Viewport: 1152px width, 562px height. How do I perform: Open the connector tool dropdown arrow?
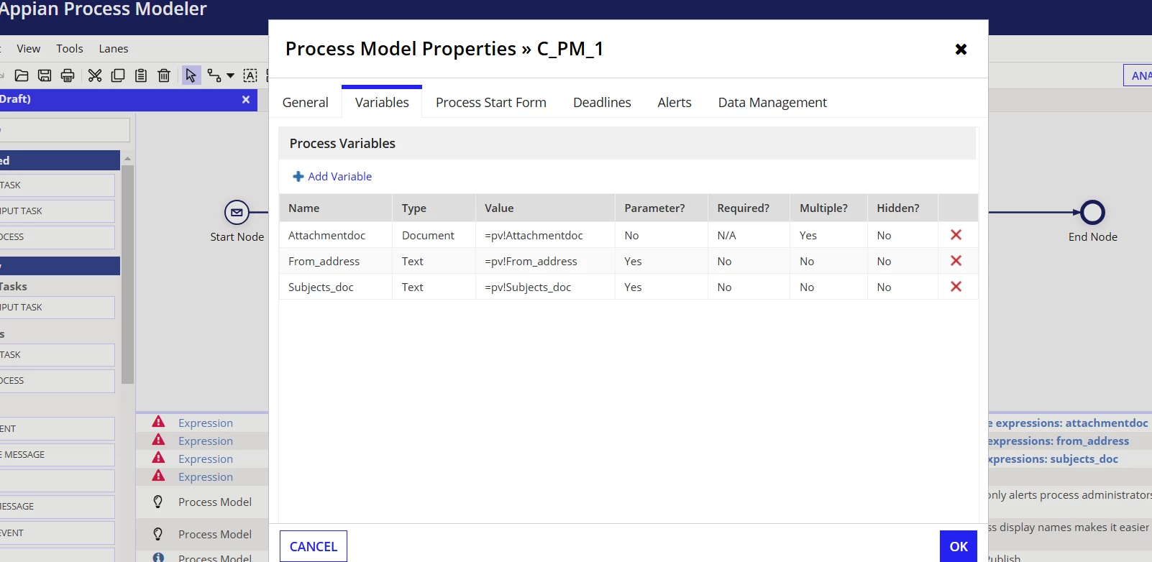(230, 75)
